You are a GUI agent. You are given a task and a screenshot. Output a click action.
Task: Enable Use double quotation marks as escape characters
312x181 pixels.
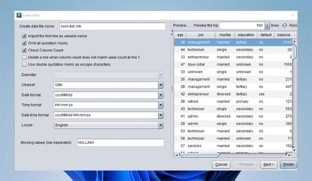click(24, 65)
